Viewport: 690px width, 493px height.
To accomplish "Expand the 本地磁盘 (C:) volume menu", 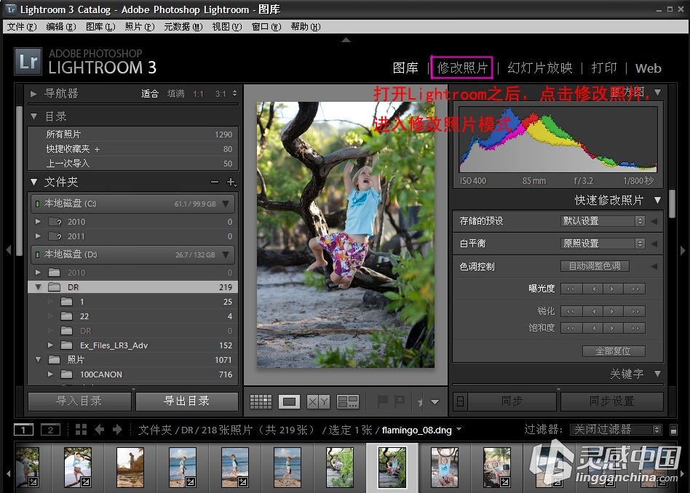I will (x=226, y=204).
